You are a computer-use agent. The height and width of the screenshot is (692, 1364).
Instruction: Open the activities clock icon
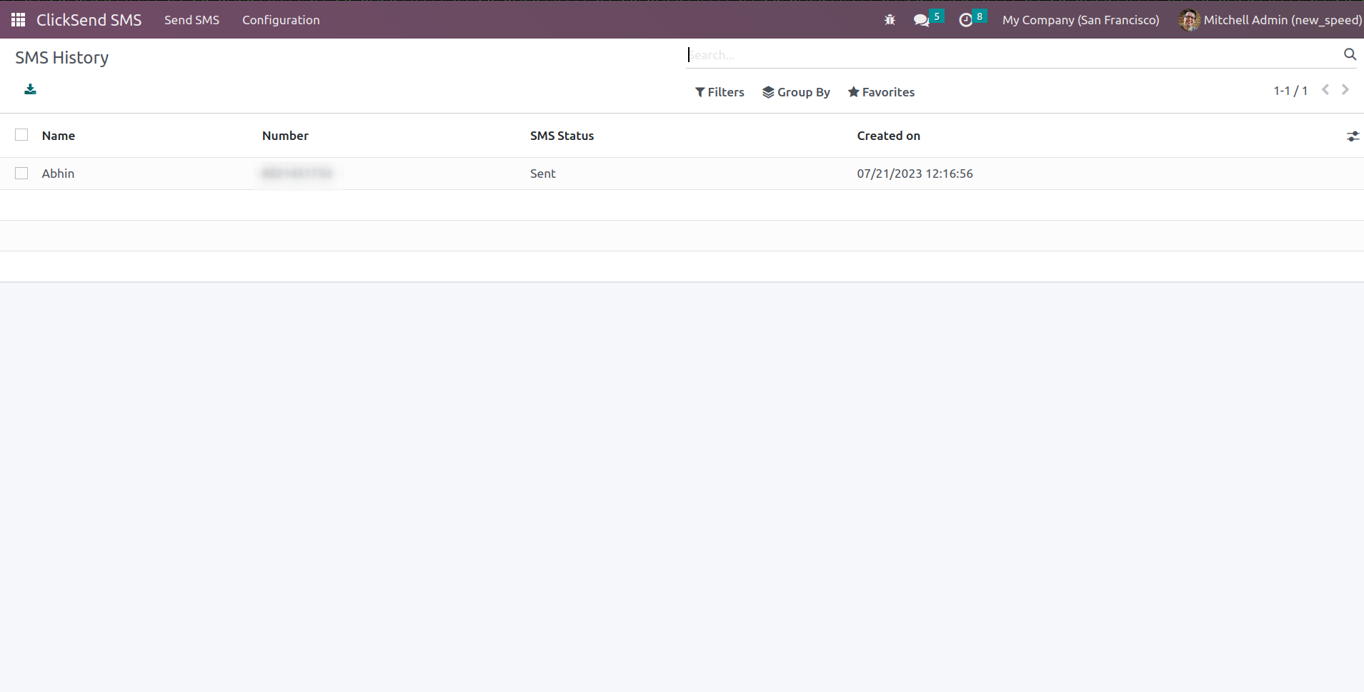(966, 20)
